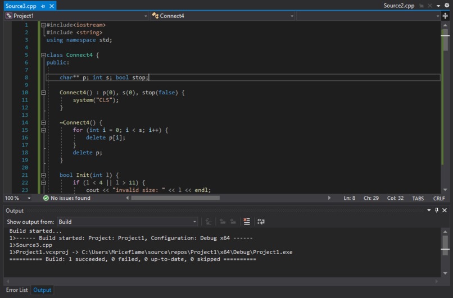Collapse the class Connect4 code block

point(43,55)
